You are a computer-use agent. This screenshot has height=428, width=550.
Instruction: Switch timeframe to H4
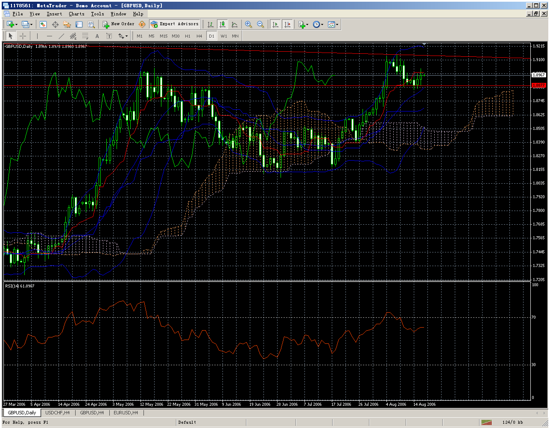click(199, 36)
